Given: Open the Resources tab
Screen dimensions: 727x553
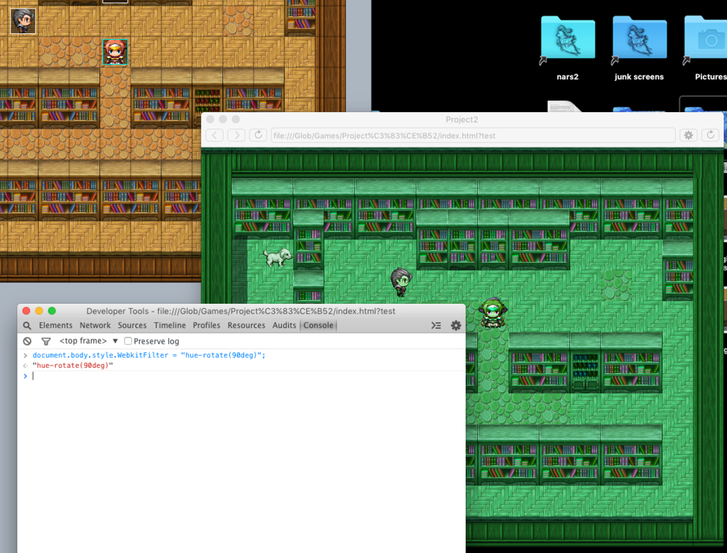Looking at the screenshot, I should click(x=246, y=325).
